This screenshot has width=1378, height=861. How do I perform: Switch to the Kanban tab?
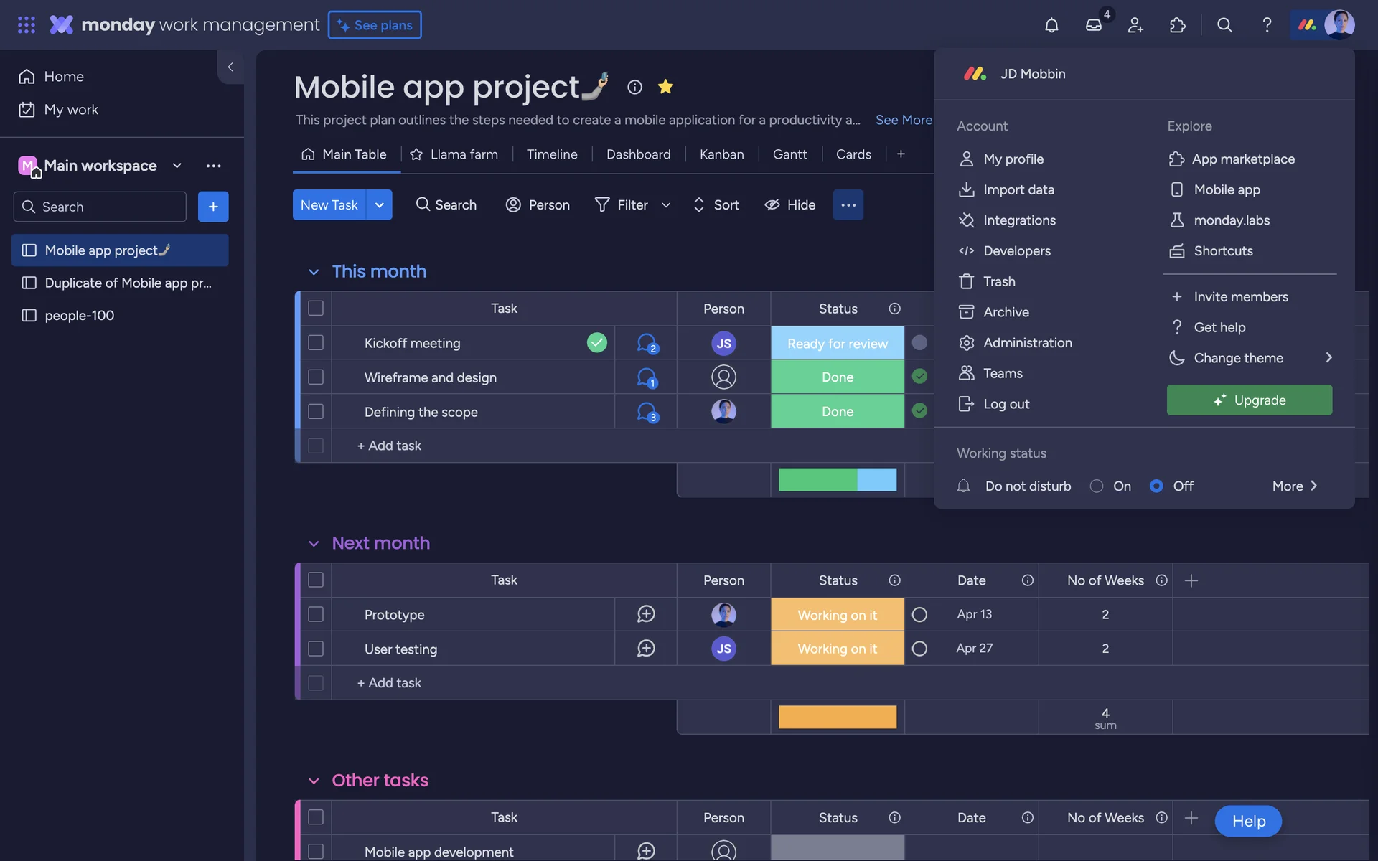(x=721, y=154)
